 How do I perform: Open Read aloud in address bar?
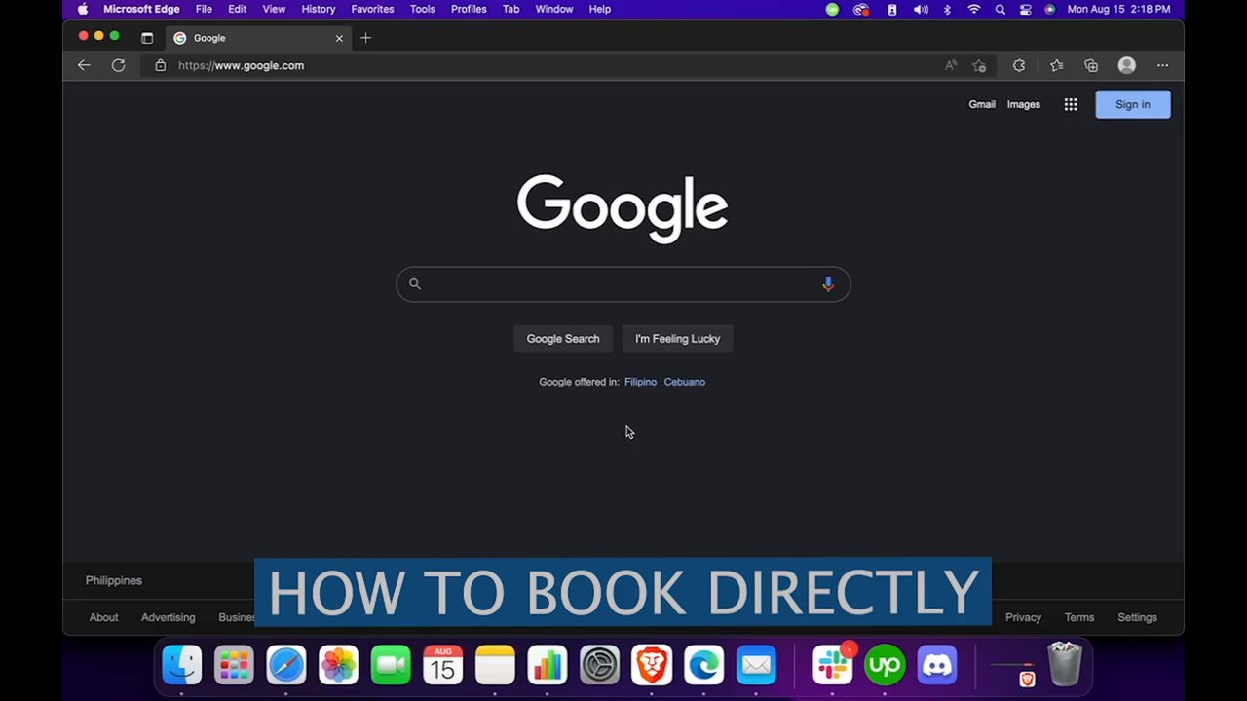pyautogui.click(x=951, y=65)
